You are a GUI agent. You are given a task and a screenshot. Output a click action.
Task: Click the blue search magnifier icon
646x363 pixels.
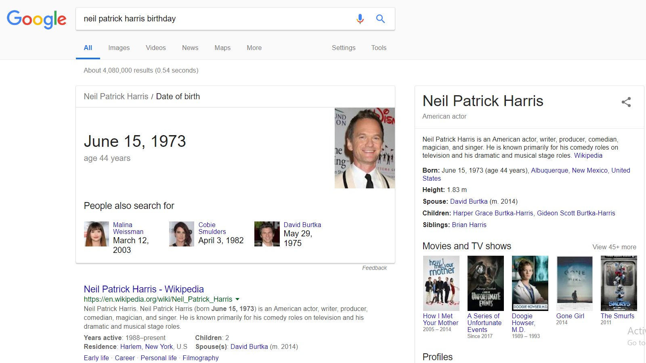380,19
